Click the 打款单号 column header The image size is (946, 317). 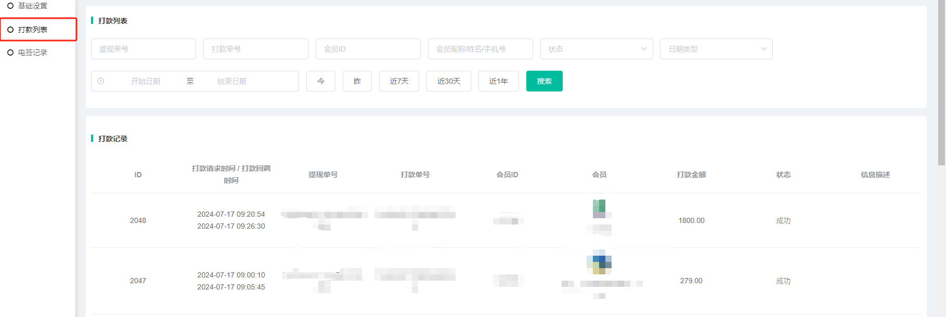(x=415, y=175)
